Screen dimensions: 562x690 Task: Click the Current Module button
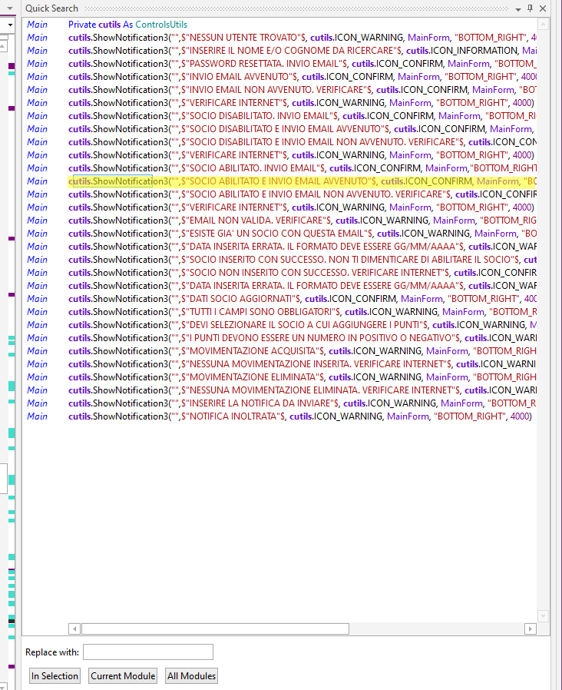[123, 676]
